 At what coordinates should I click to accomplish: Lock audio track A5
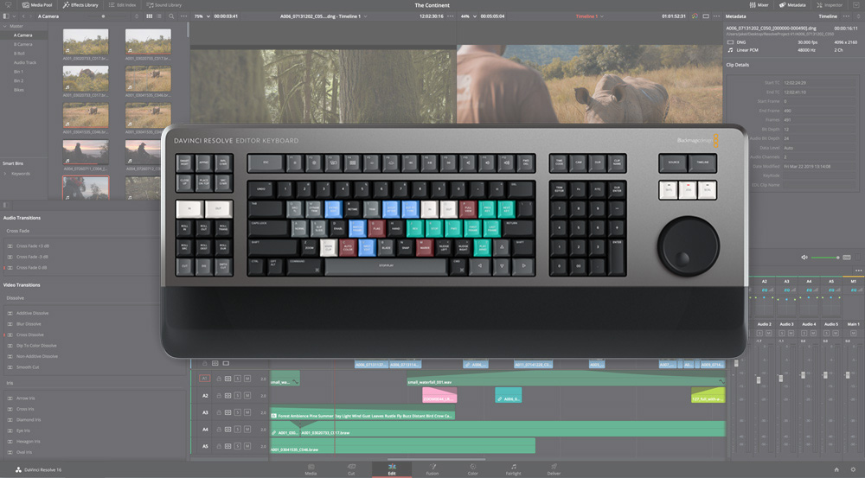click(219, 445)
